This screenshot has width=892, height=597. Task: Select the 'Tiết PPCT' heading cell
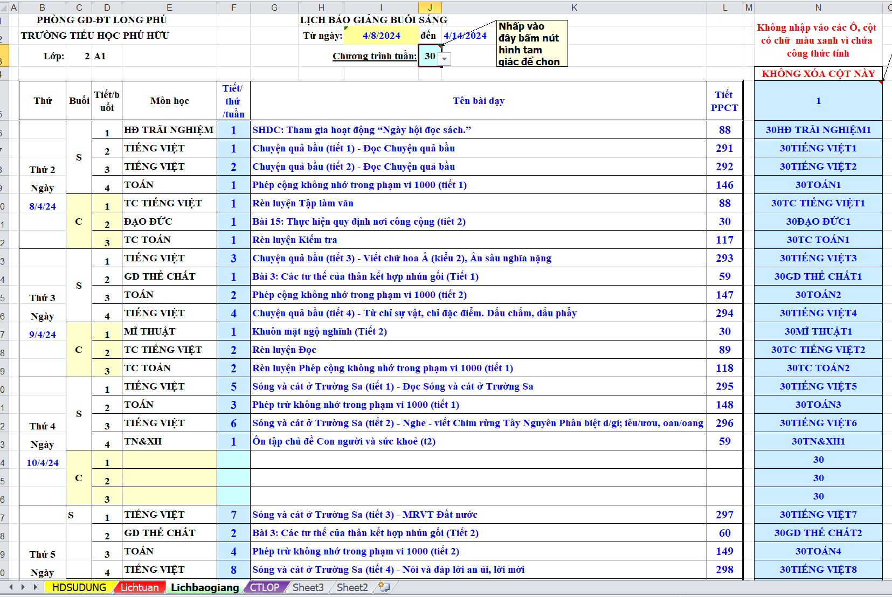724,101
